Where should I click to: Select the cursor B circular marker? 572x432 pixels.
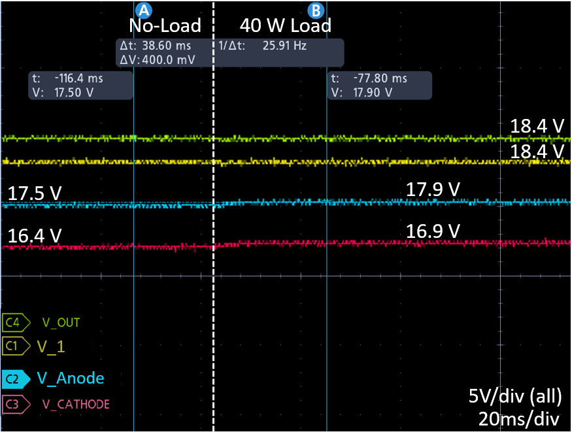tap(316, 10)
